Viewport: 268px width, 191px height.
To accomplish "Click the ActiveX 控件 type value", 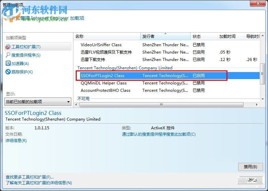I will (x=163, y=128).
